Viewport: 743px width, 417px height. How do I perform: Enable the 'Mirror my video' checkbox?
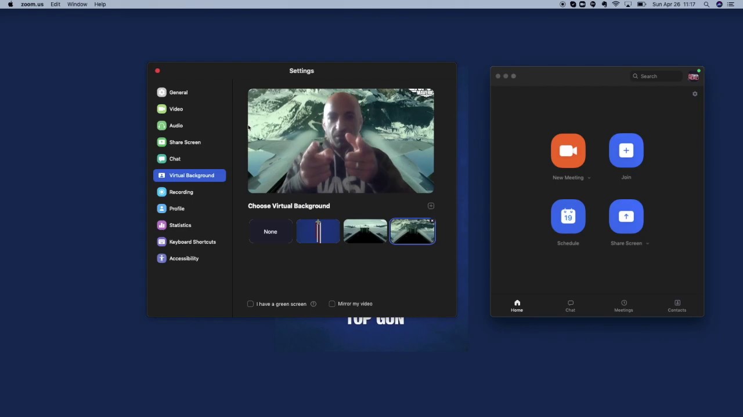coord(332,303)
